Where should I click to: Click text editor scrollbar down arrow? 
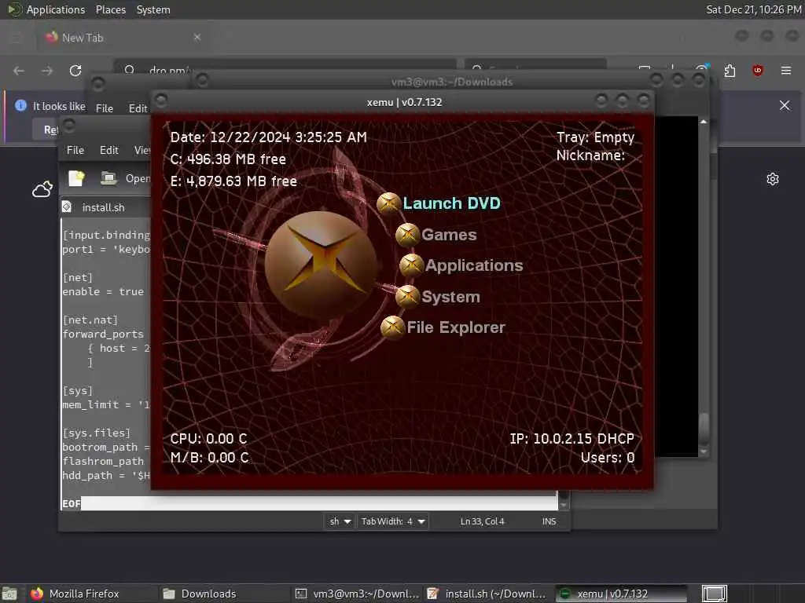tap(563, 505)
